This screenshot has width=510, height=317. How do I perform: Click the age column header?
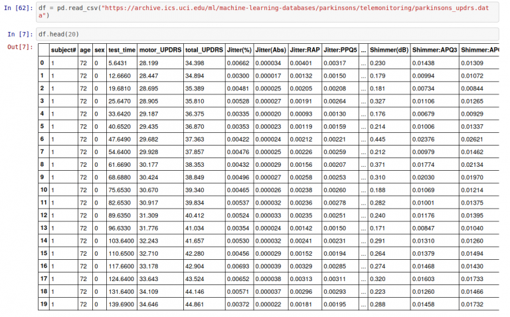85,50
